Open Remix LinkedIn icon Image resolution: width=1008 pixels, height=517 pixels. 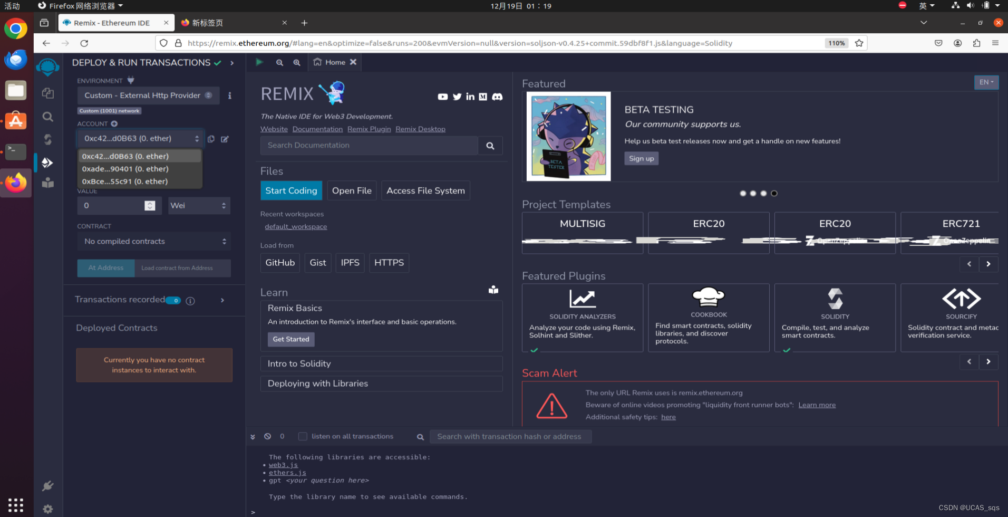click(470, 97)
